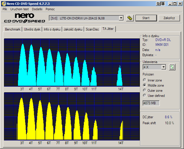Minimize the Nero CD-DVD Speed window
The image size is (184, 149).
click(x=170, y=4)
